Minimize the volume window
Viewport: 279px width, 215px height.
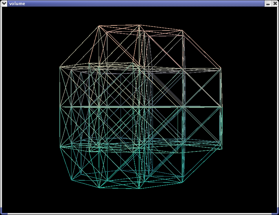point(268,3)
